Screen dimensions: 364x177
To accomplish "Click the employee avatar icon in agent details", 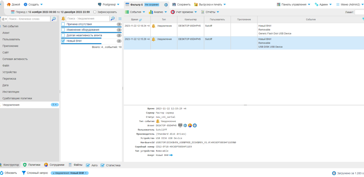I will [x=190, y=125].
